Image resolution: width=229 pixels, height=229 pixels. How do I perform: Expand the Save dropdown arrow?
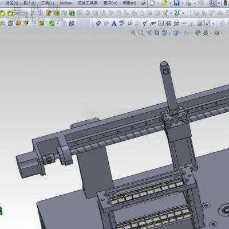(182, 3)
